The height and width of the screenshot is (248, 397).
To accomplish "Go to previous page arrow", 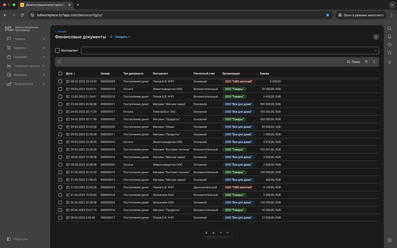I will click(x=213, y=233).
